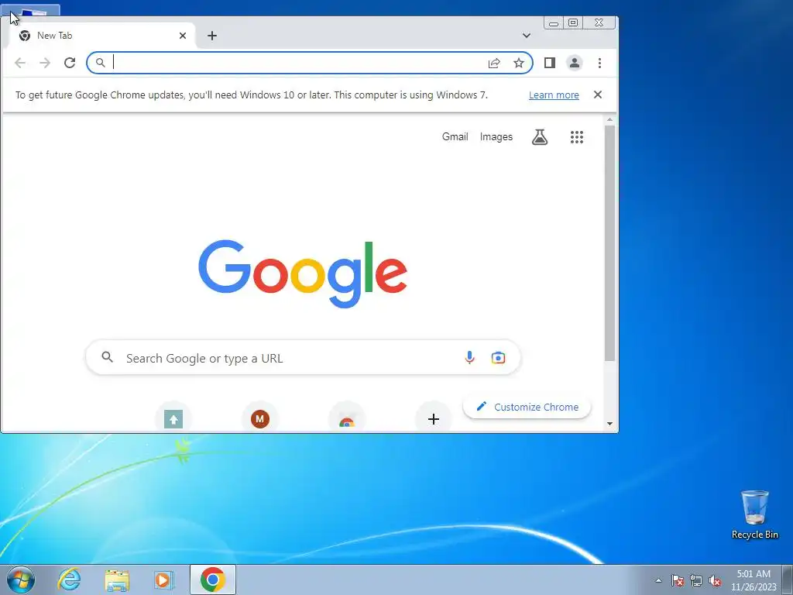Viewport: 793px width, 595px height.
Task: Search by image with Google Lens icon
Action: [x=498, y=358]
